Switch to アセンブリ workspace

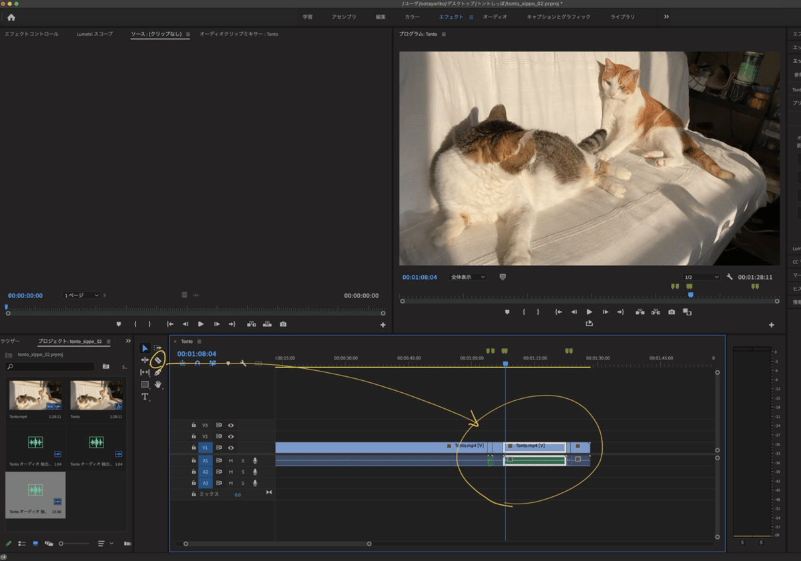[344, 17]
